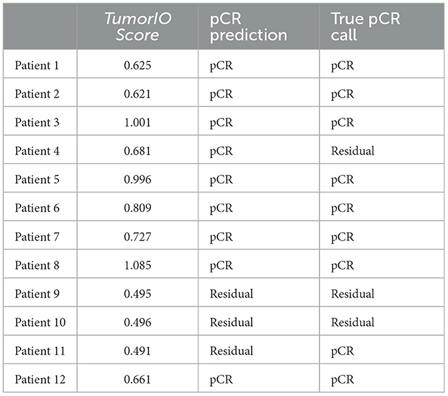Select the Patient 6 row label
This screenshot has width=448, height=396.
pyautogui.click(x=37, y=208)
